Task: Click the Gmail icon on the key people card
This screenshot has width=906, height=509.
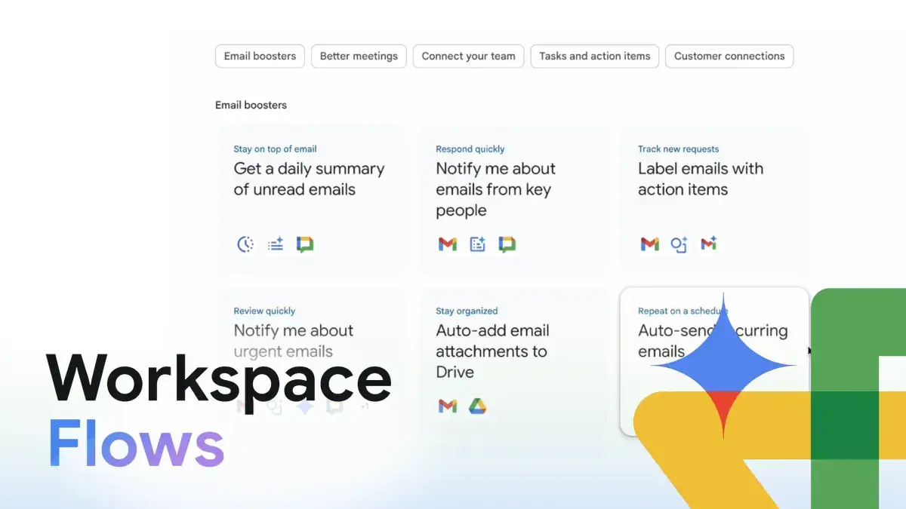Action: (447, 244)
